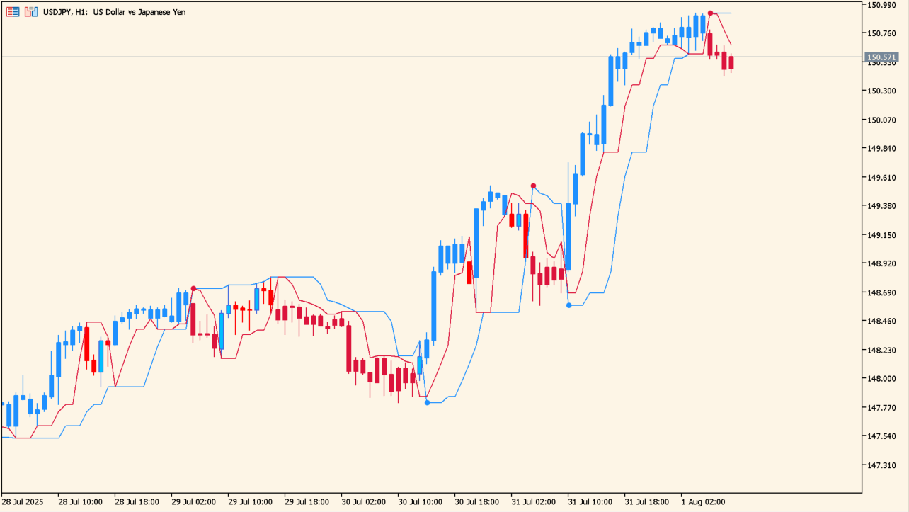Click the Depth of Market icon
Screen dimensions: 909x512
(x=31, y=12)
